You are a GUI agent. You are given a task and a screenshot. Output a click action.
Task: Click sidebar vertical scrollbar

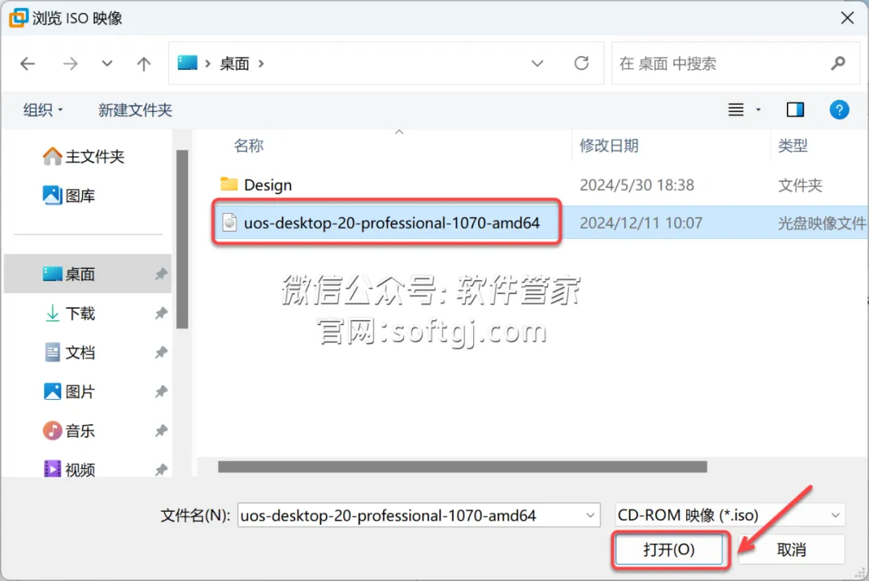(183, 239)
